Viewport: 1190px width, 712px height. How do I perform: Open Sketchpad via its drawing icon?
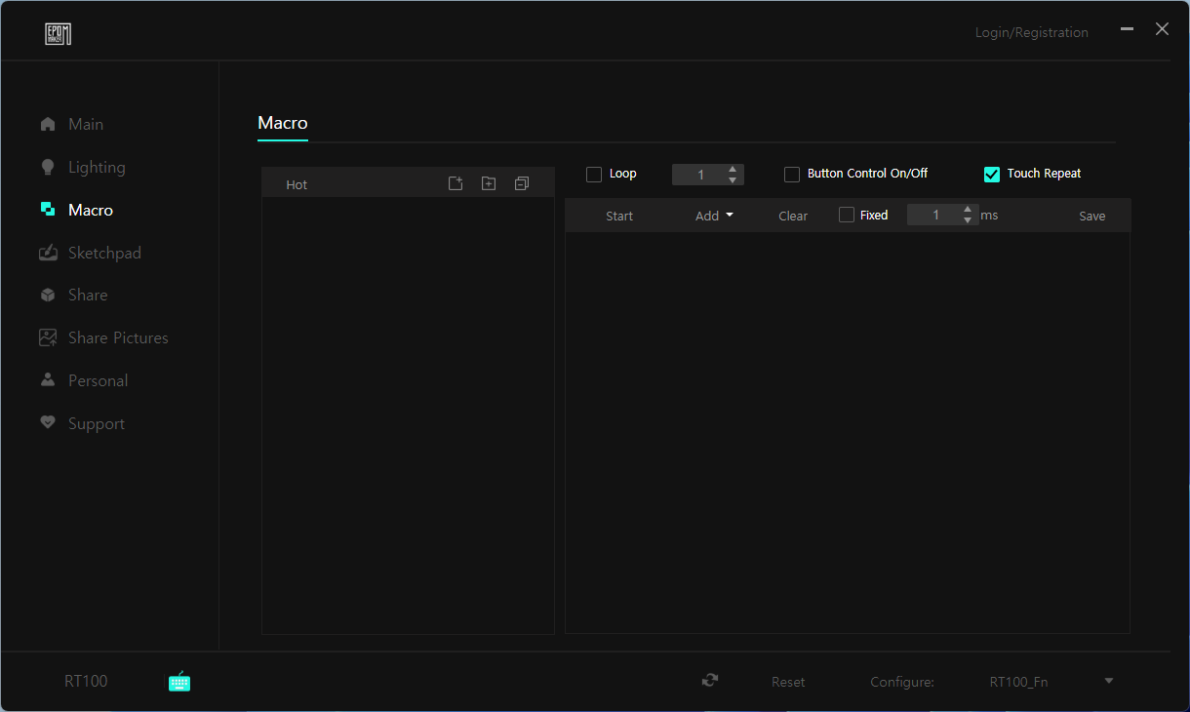click(x=48, y=253)
